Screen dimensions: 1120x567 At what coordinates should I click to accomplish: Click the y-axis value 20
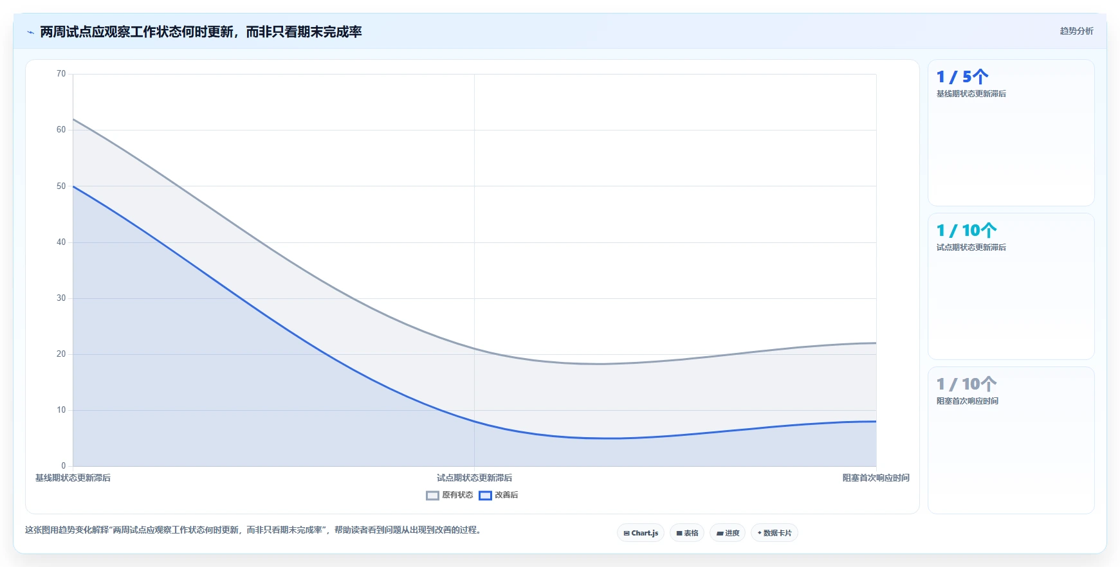61,354
